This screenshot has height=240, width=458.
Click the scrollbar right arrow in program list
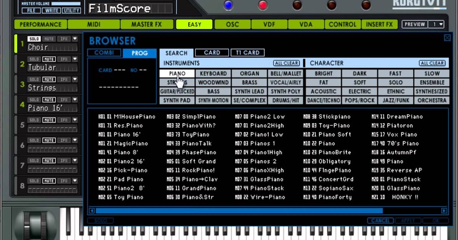coord(444,211)
